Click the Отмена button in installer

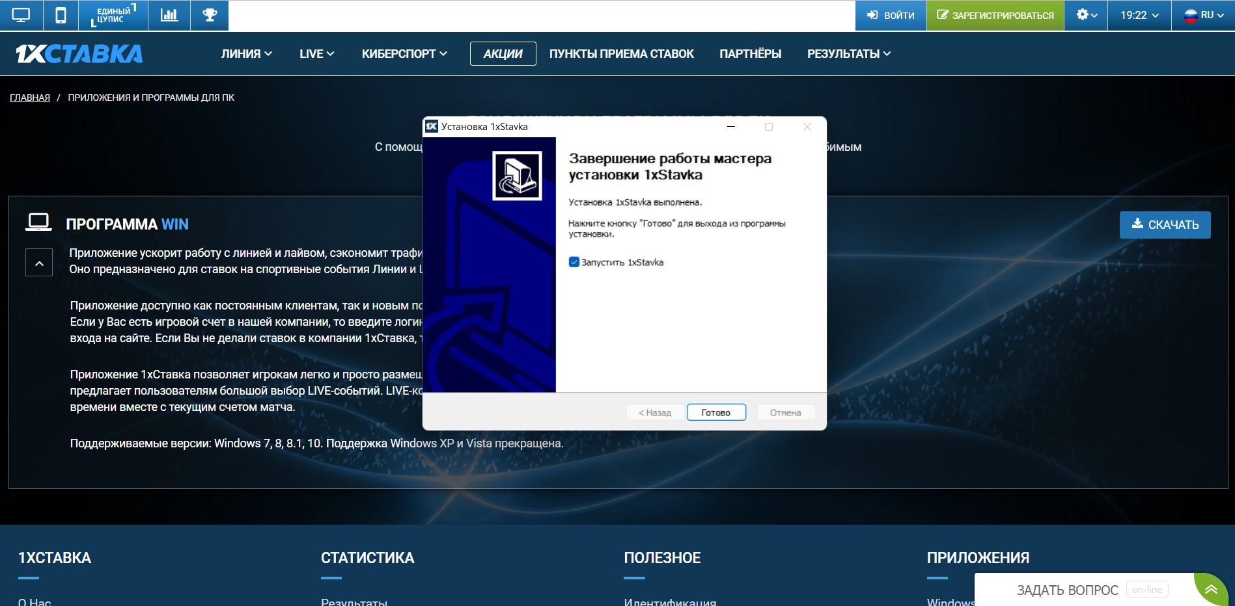[x=786, y=412]
